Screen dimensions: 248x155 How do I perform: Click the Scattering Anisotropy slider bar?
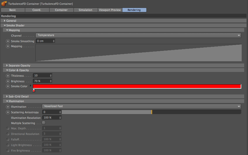pos(151,112)
